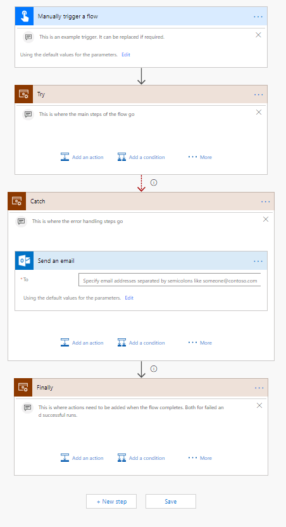Collapse the Finally scope header
This screenshot has width=286, height=527.
(x=141, y=387)
